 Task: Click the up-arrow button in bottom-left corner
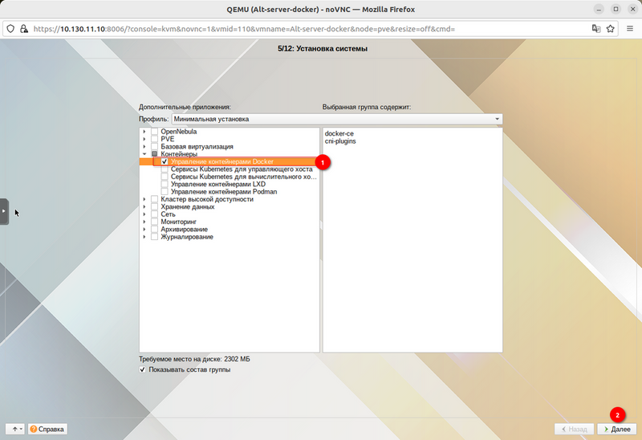tap(14, 430)
